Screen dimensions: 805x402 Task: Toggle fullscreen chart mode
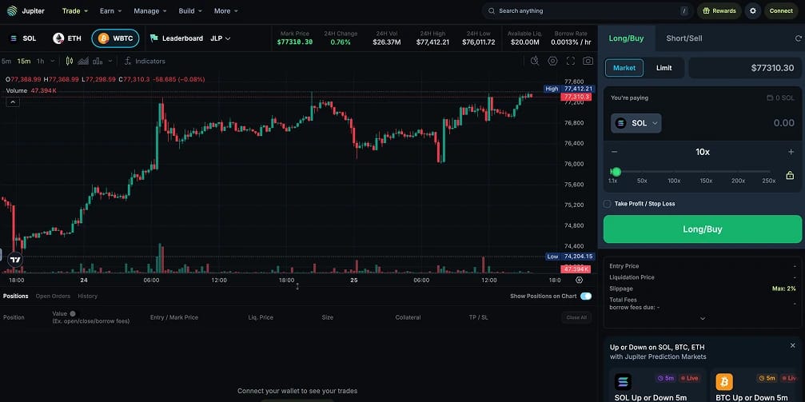pos(571,61)
